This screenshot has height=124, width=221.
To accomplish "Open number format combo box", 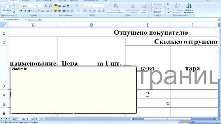I will tap(94, 6).
